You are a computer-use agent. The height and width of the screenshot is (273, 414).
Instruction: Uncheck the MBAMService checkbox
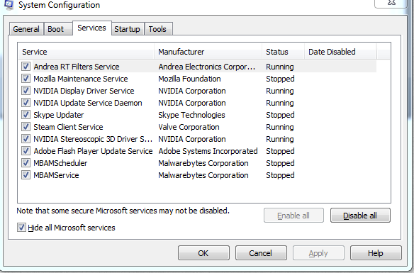tap(26, 175)
